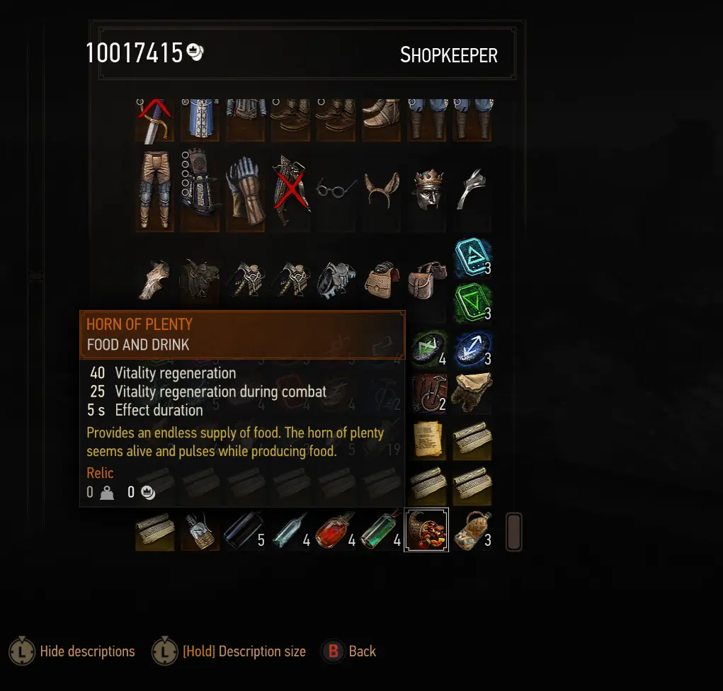Image resolution: width=723 pixels, height=691 pixels.
Task: Pick the green potion vial
Action: coord(381,530)
